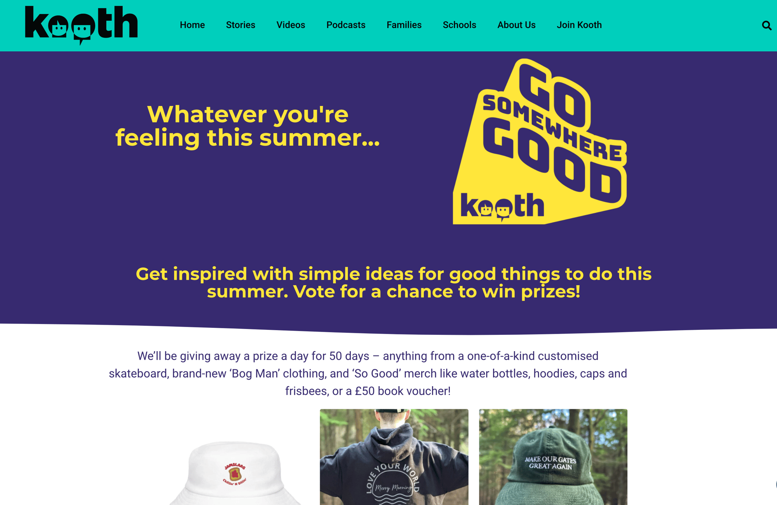The height and width of the screenshot is (505, 777).
Task: Select the Videos tab in navigation
Action: point(291,25)
